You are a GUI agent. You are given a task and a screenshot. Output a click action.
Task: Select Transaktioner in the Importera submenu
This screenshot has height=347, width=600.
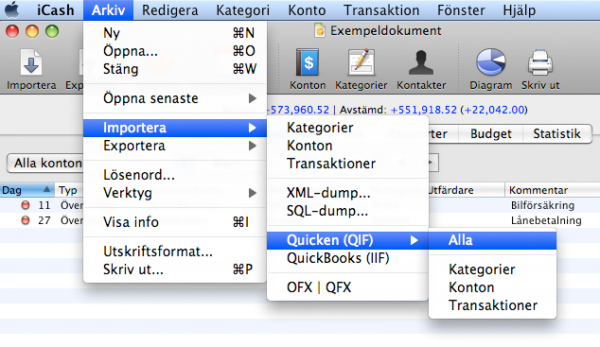pyautogui.click(x=347, y=164)
